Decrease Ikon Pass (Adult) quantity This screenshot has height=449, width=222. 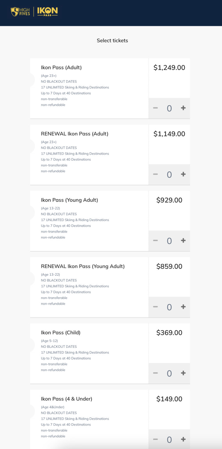(155, 108)
